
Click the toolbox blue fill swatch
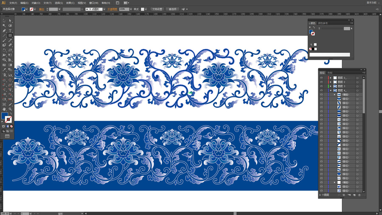coord(4,116)
